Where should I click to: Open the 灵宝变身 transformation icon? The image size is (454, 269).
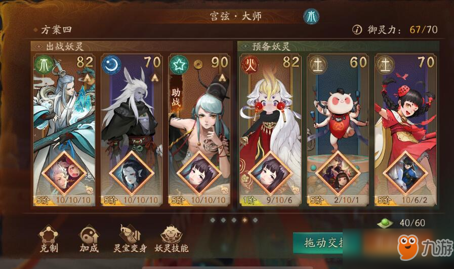click(130, 239)
